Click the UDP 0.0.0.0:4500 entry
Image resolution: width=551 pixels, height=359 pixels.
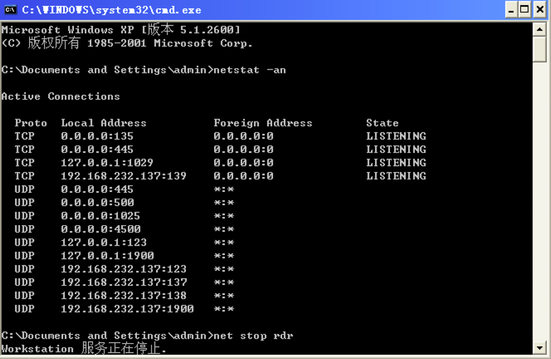101,229
